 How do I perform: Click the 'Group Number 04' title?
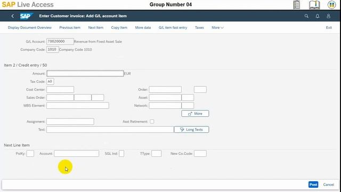pyautogui.click(x=170, y=5)
